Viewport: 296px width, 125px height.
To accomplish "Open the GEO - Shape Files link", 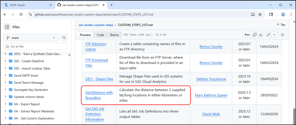I will coord(99,79).
